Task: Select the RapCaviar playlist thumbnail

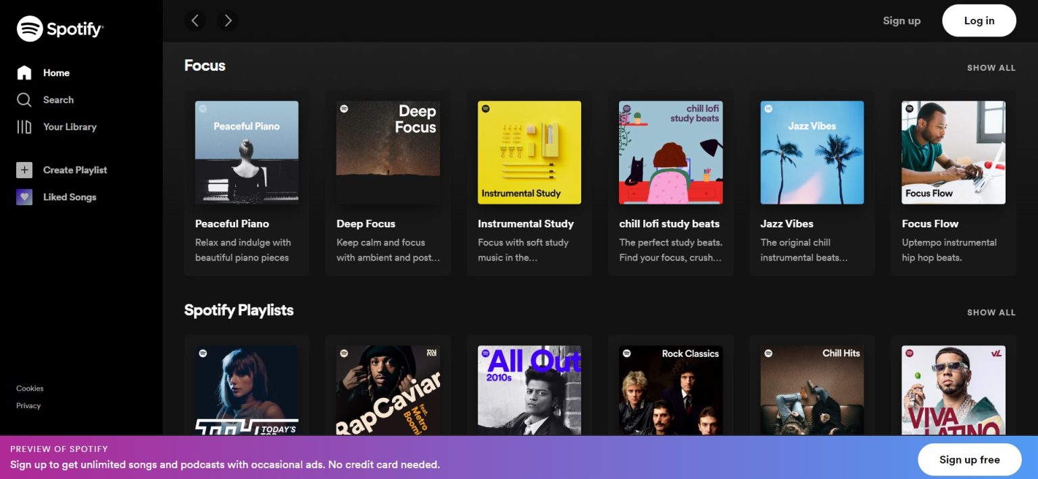Action: click(x=388, y=390)
